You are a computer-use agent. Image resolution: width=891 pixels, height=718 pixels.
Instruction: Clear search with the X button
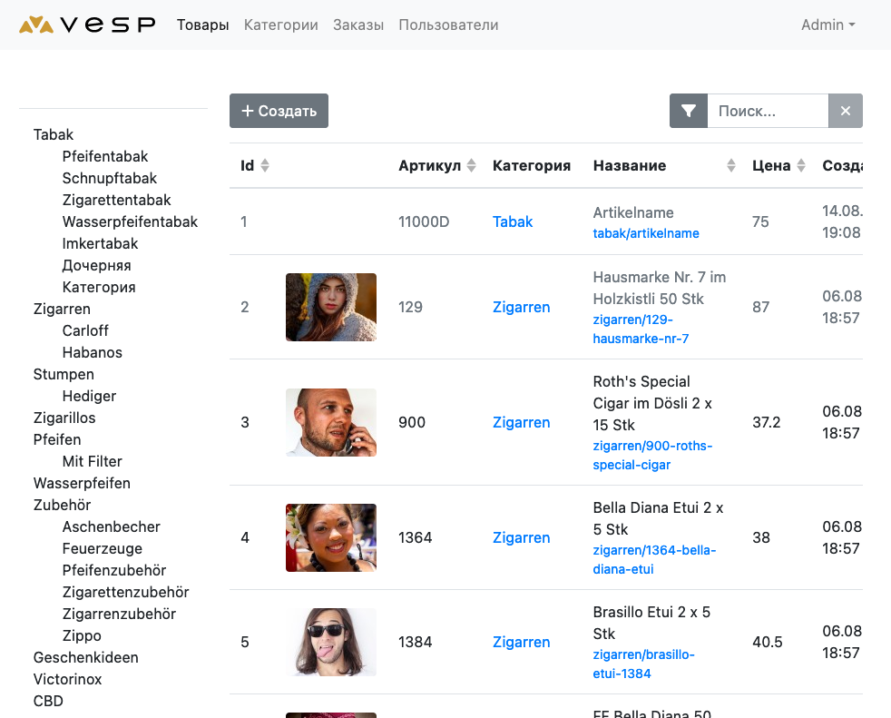point(846,111)
